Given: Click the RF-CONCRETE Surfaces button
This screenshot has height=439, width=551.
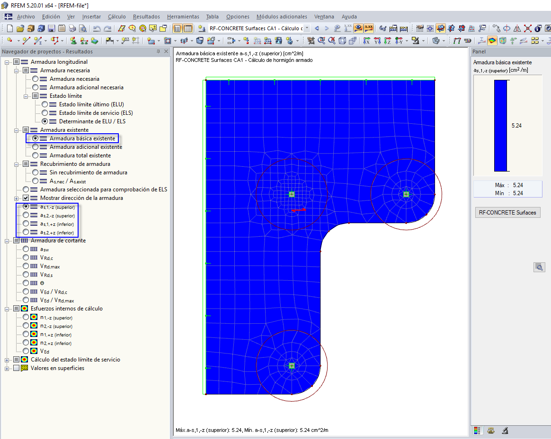Looking at the screenshot, I should (507, 213).
